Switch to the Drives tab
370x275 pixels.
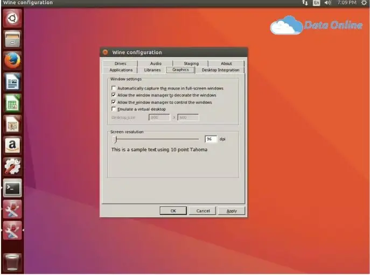pyautogui.click(x=120, y=64)
